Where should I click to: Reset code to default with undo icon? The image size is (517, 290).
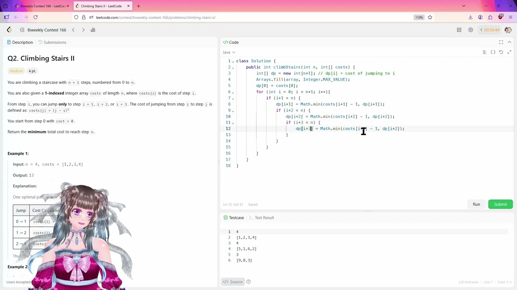(x=501, y=52)
